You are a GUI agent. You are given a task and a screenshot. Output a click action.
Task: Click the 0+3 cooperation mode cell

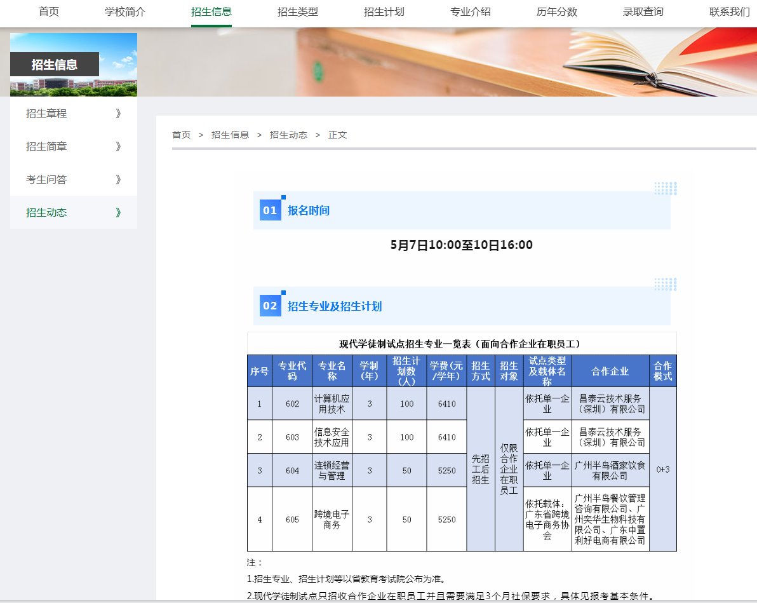click(663, 469)
